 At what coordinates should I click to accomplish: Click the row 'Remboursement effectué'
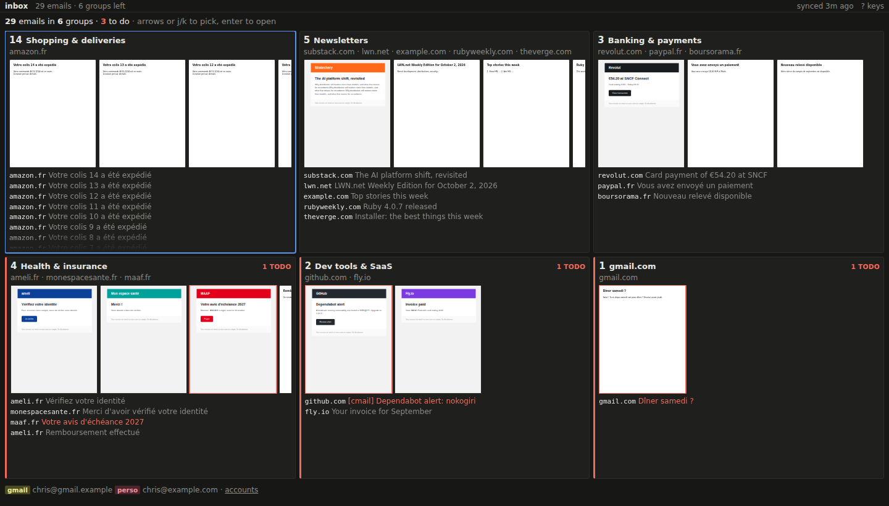(x=151, y=433)
